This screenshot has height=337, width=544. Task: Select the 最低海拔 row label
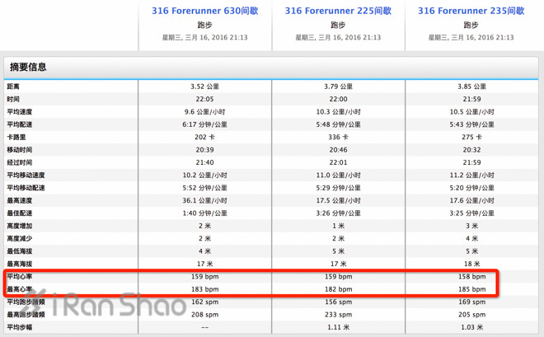click(20, 251)
